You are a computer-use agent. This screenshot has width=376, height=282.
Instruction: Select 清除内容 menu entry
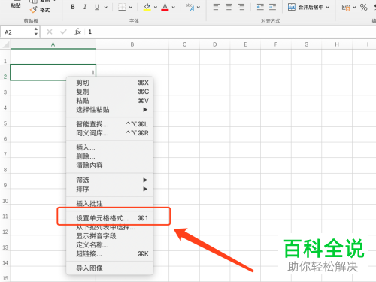tap(110, 165)
